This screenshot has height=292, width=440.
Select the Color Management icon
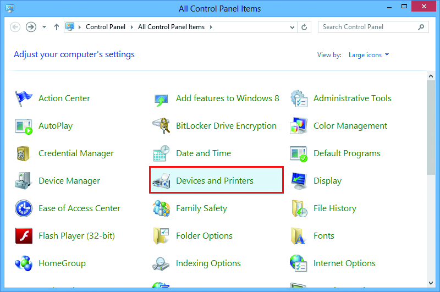[x=299, y=126]
